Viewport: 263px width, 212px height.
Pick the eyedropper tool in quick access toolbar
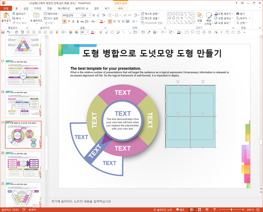(149, 32)
